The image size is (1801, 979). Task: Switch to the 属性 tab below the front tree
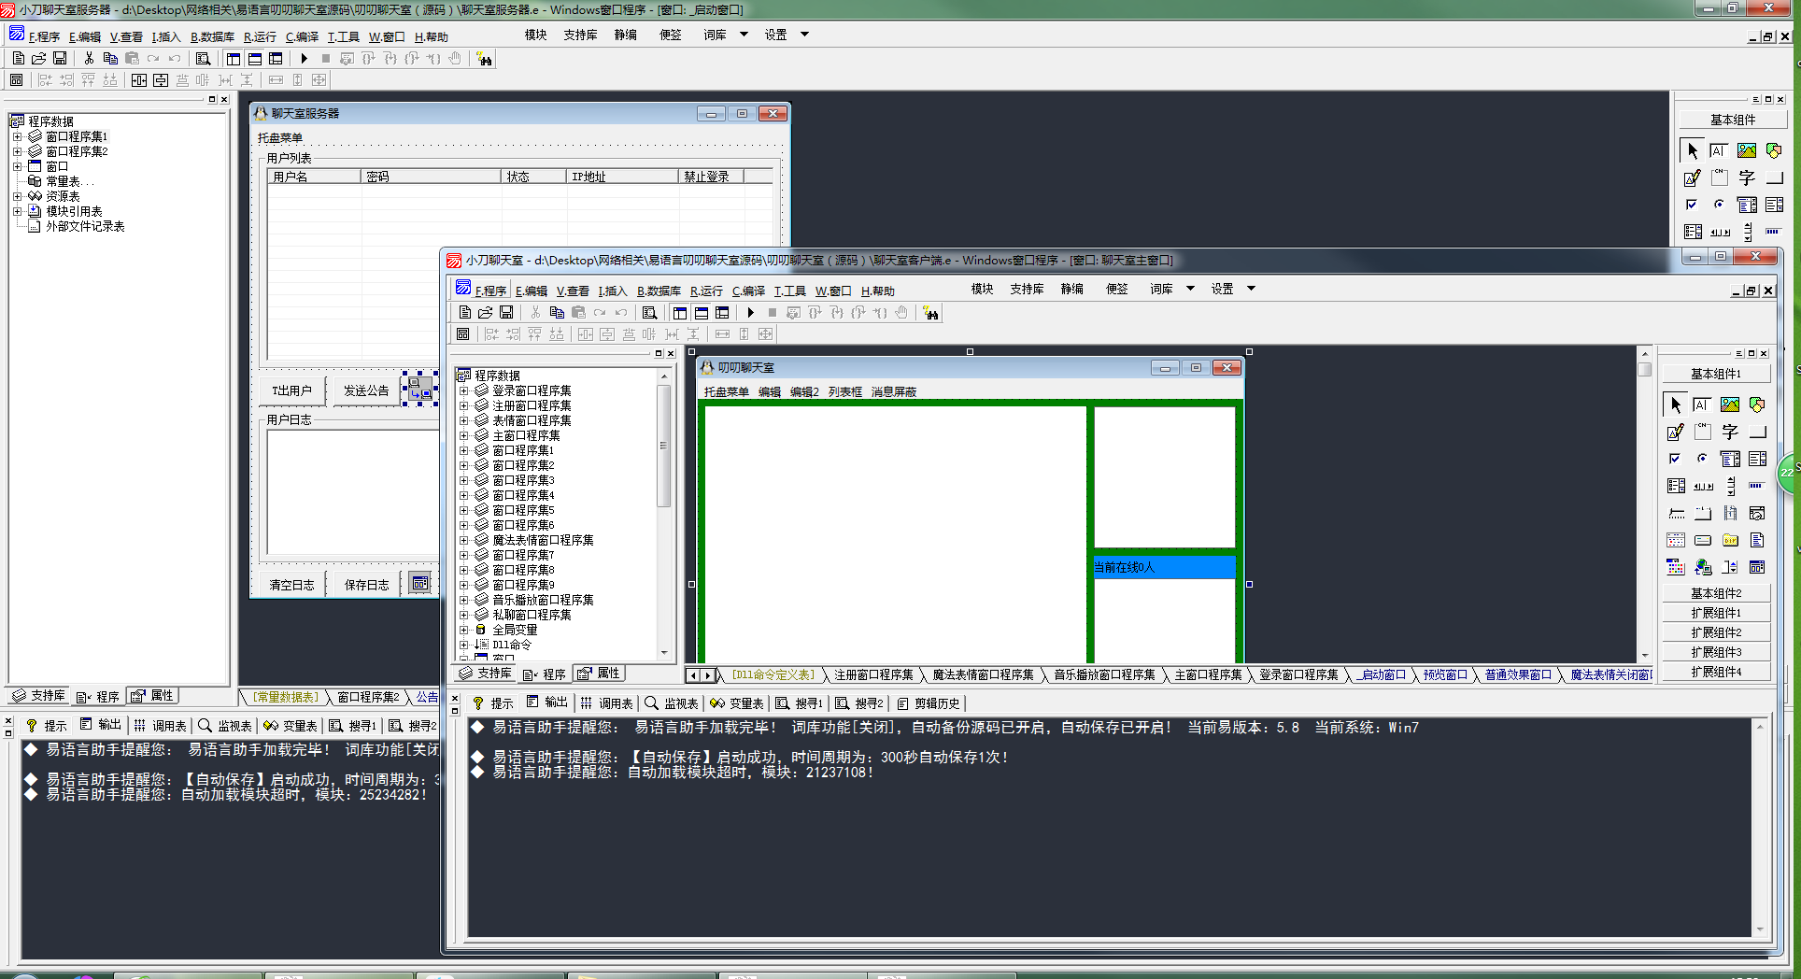point(599,674)
